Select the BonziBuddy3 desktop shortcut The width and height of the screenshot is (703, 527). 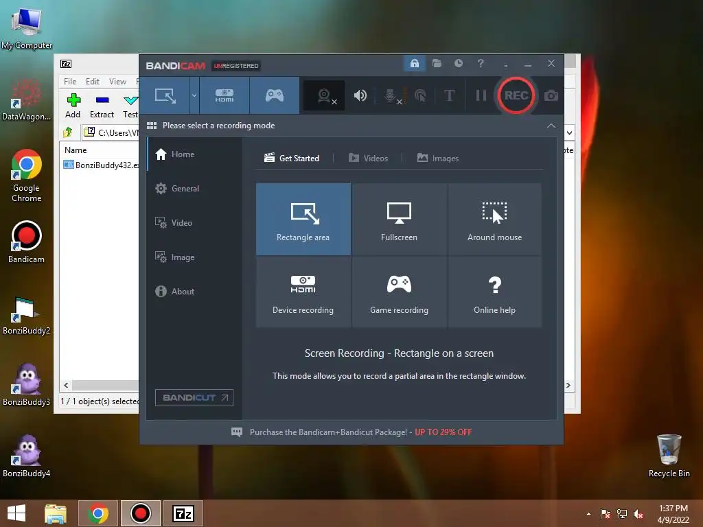click(x=27, y=384)
